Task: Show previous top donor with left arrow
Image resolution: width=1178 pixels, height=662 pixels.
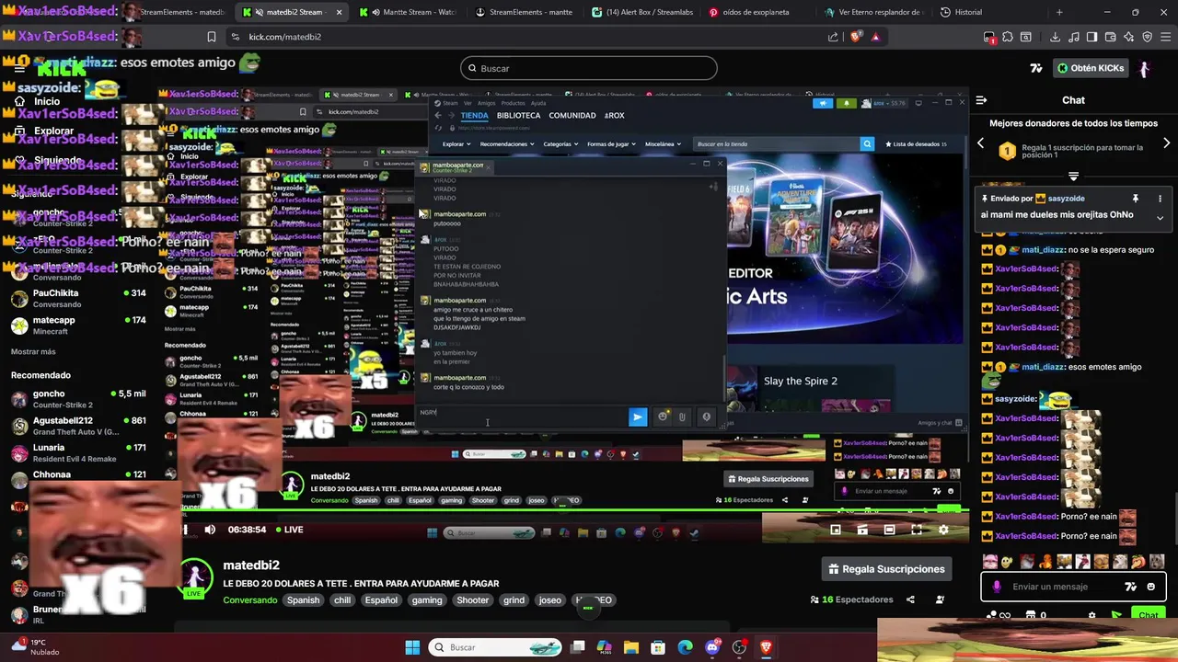Action: [x=980, y=143]
